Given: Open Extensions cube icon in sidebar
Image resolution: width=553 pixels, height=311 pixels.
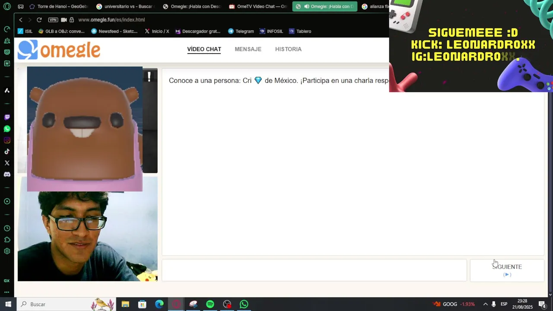Looking at the screenshot, I should point(7,240).
